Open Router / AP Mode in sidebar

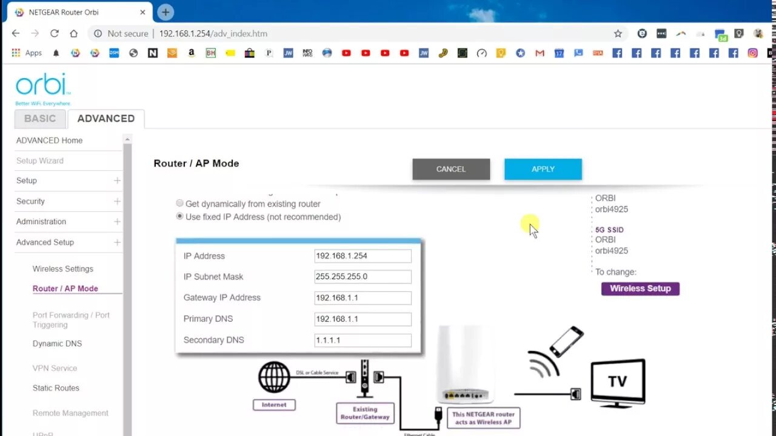[65, 289]
